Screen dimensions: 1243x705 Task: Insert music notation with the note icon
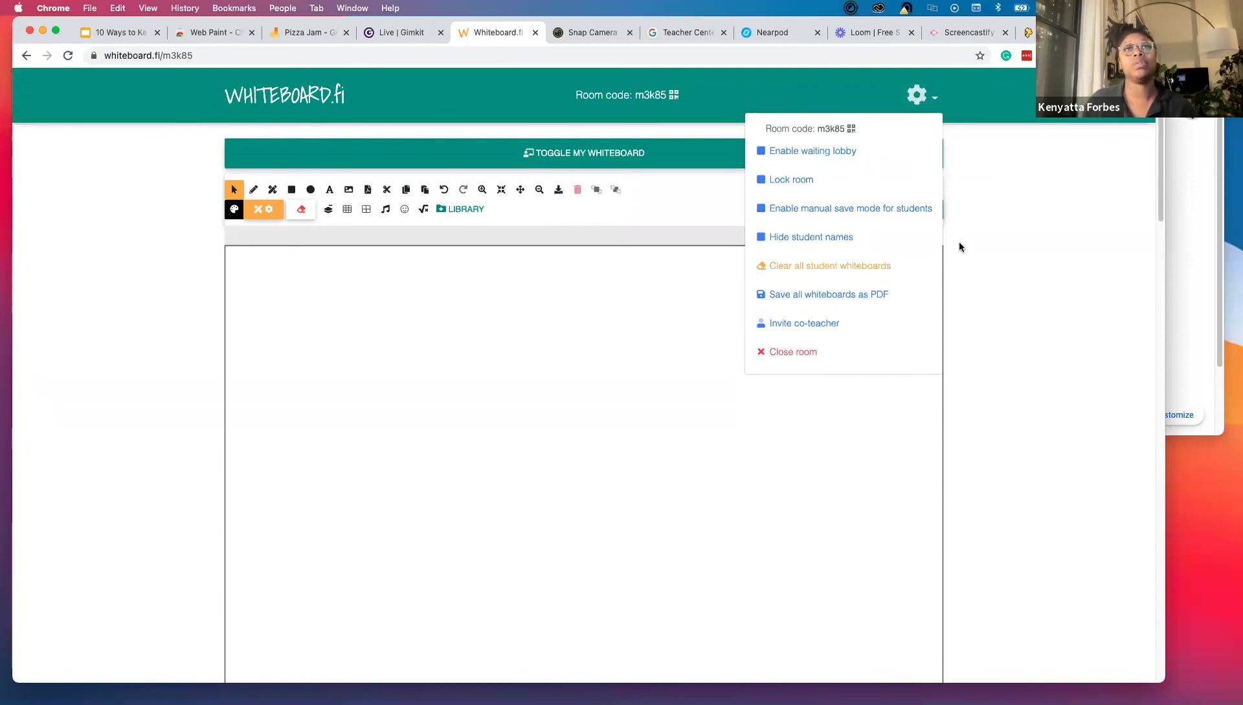(x=385, y=209)
